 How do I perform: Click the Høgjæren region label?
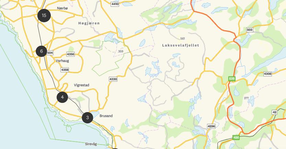tap(89, 23)
